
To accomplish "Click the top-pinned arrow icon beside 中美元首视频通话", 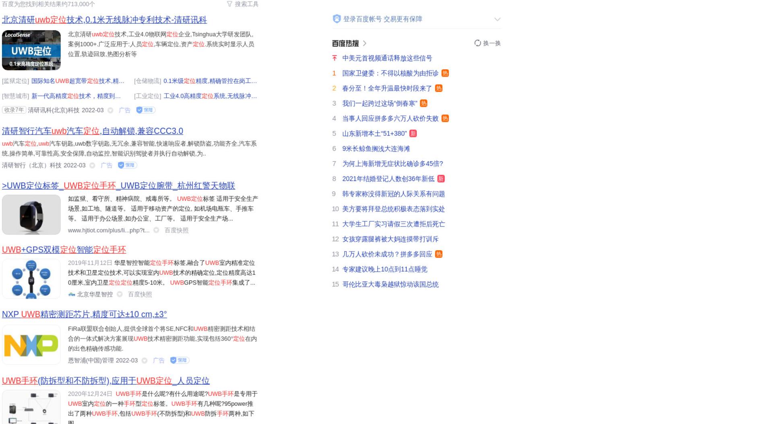I will (x=334, y=58).
